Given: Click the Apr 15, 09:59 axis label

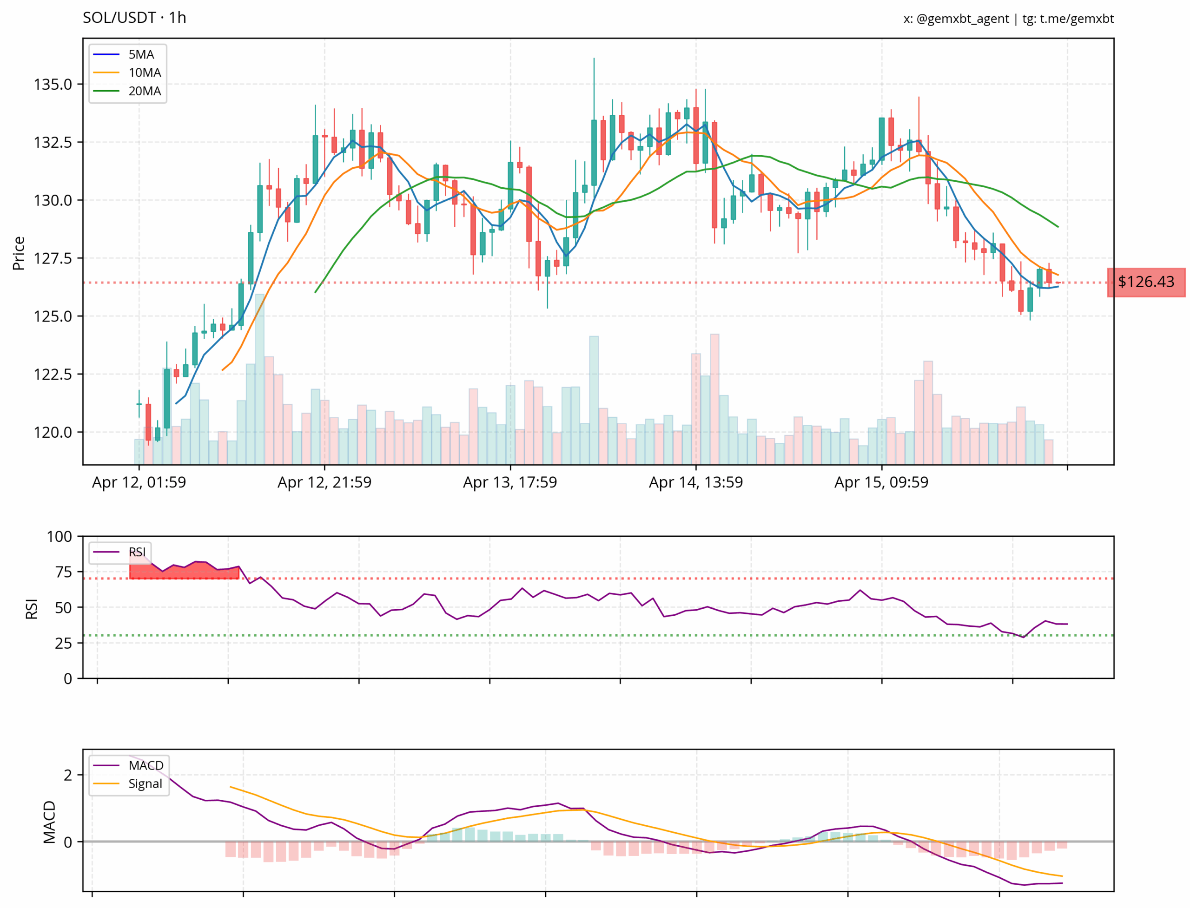Looking at the screenshot, I should pyautogui.click(x=881, y=482).
